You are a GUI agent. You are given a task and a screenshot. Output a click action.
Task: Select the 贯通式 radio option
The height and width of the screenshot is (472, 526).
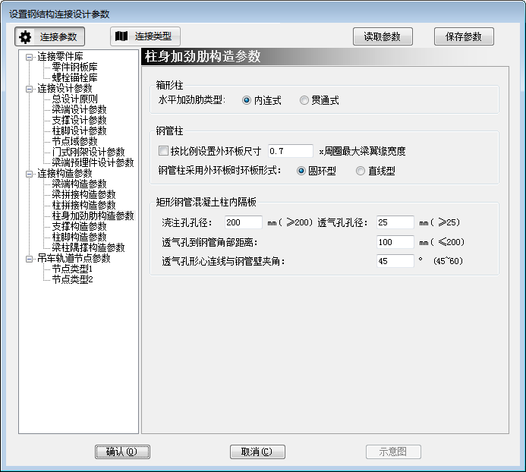point(304,100)
